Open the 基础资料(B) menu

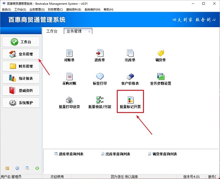click(73, 9)
